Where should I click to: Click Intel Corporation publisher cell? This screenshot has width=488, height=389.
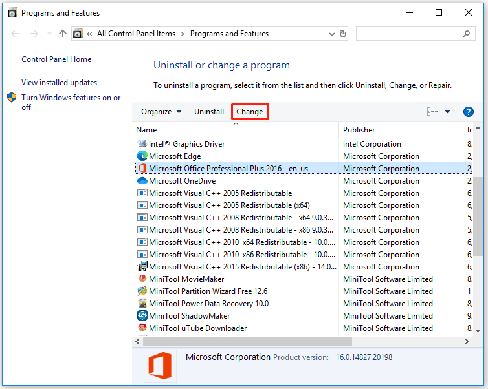[372, 144]
